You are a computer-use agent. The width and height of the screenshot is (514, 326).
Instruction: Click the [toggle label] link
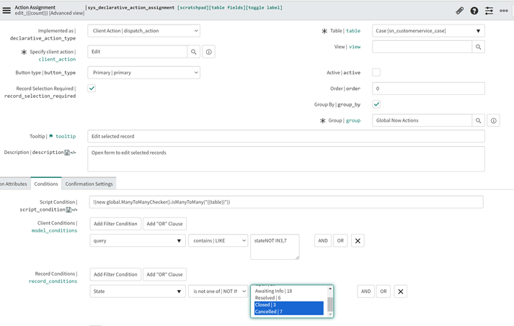[x=264, y=7]
